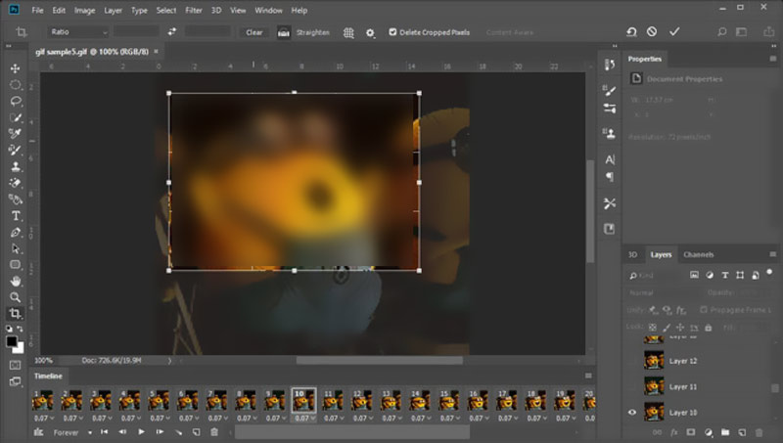The width and height of the screenshot is (783, 443).
Task: Convert to video timeline icon
Action: pos(38,432)
